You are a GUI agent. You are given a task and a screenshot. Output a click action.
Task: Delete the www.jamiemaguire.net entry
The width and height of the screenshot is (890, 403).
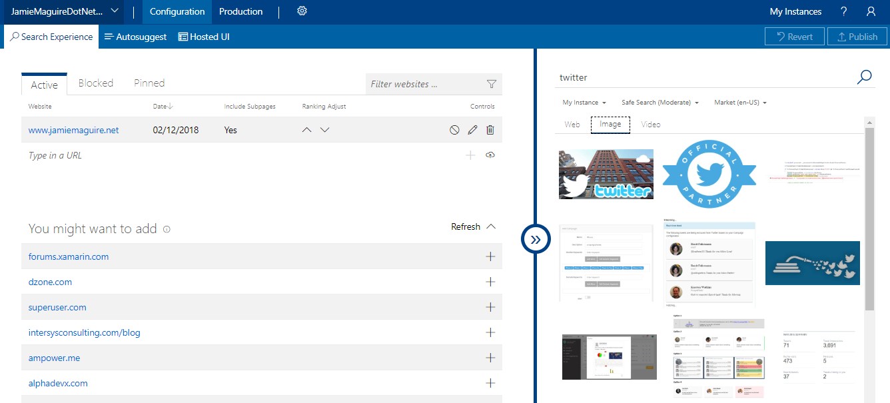pos(490,130)
